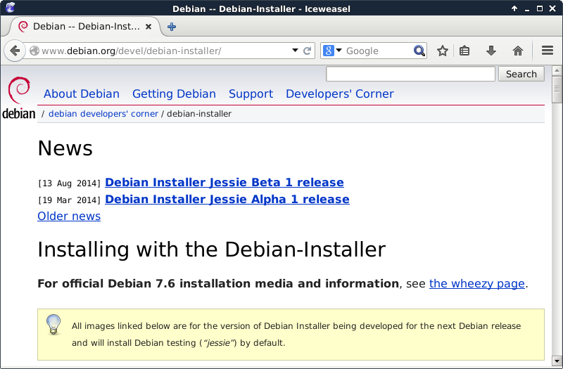Screen dimensions: 563x369
Task: Select the Debian -- Debian-Installer tab
Action: point(84,27)
